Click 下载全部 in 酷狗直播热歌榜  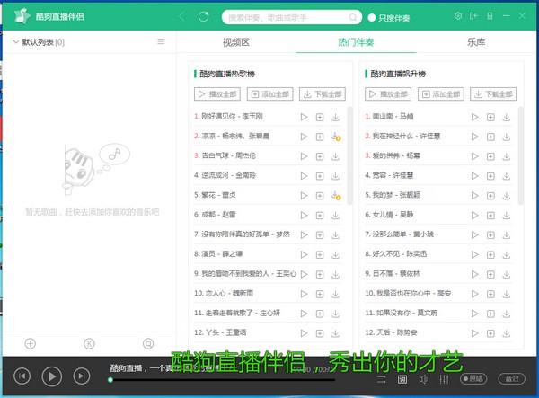(x=323, y=94)
